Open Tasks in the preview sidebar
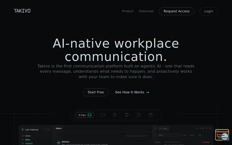The width and height of the screenshot is (232, 145). 26,140
